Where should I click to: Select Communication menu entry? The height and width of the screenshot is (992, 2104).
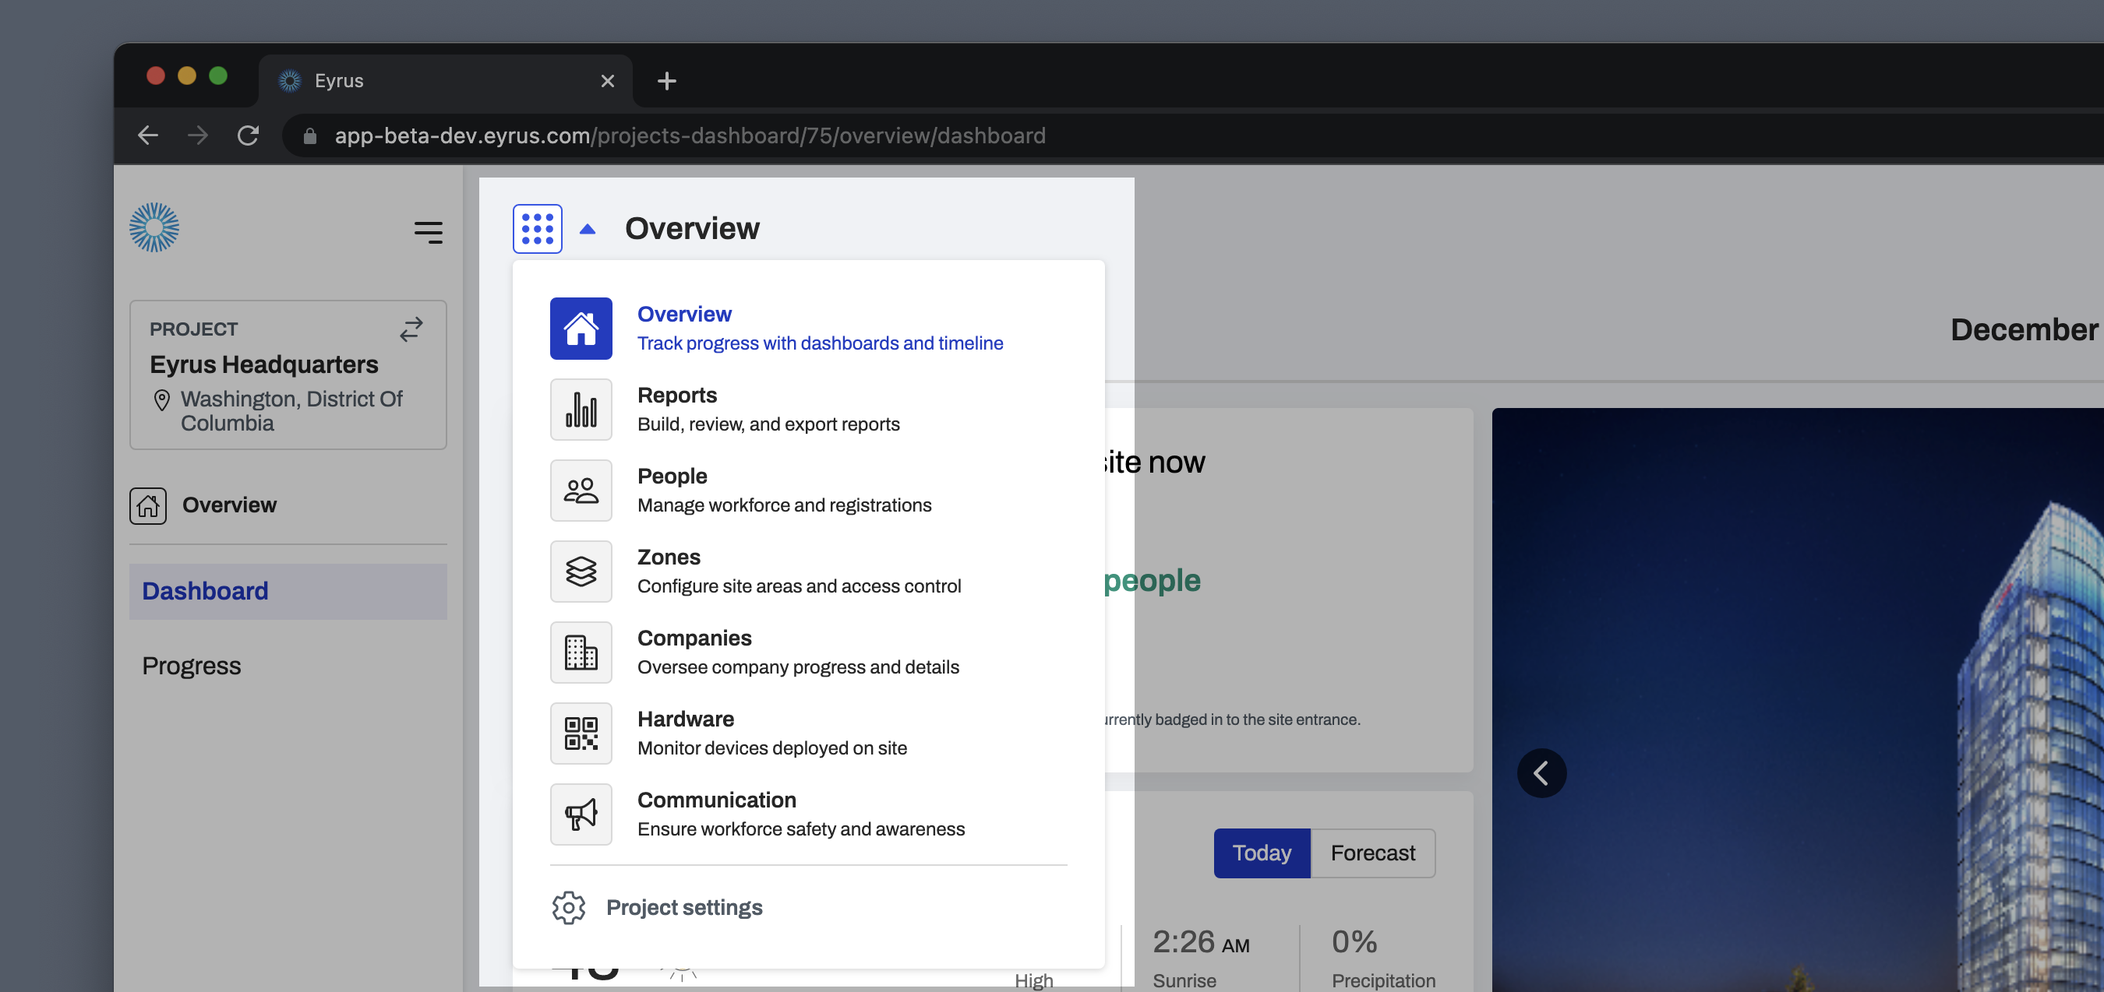click(x=809, y=813)
